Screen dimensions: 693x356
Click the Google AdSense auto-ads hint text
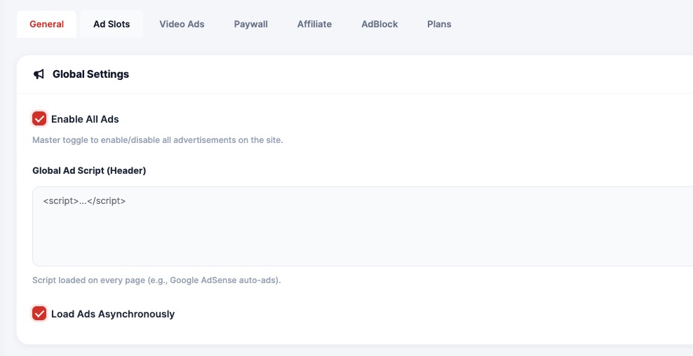(x=156, y=280)
